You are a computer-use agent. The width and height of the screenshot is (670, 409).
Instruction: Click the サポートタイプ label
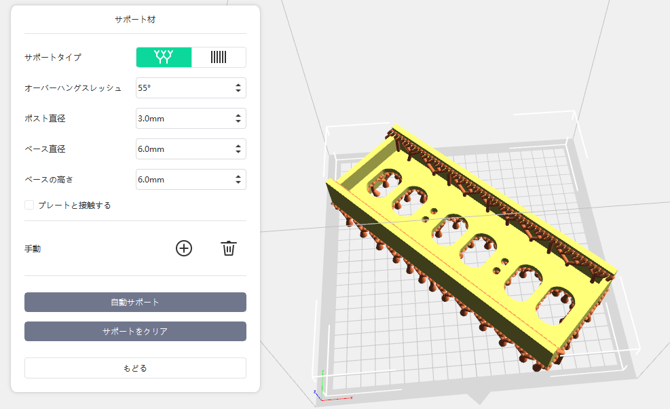(53, 57)
